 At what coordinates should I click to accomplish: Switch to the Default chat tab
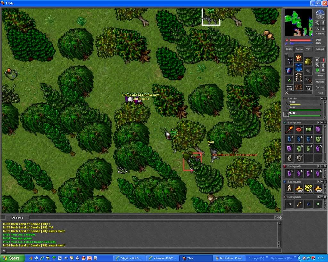[x=17, y=218]
